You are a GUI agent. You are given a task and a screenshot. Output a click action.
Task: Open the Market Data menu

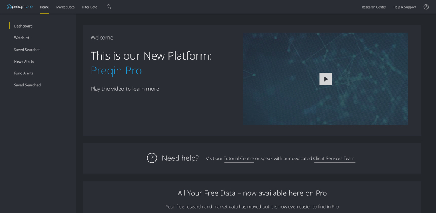tap(65, 7)
